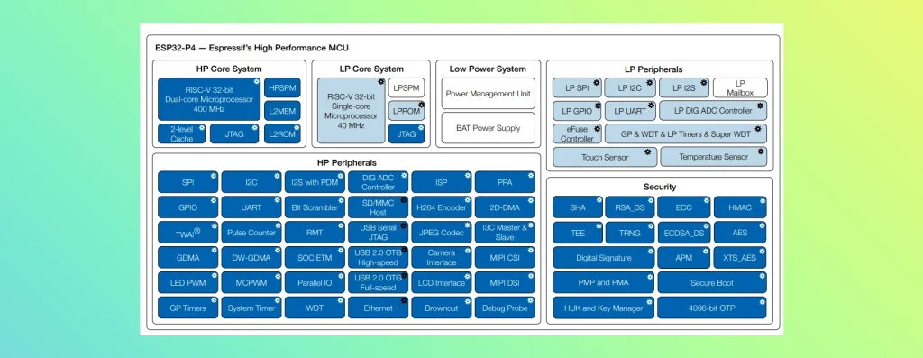Screen dimensions: 923x358
Task: Select the eFuse Controller block
Action: click(577, 133)
